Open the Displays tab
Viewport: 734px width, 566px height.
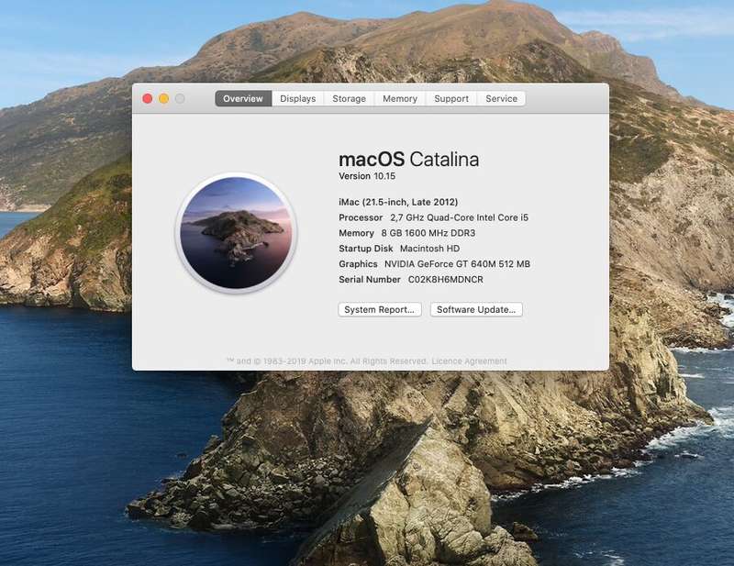click(297, 99)
